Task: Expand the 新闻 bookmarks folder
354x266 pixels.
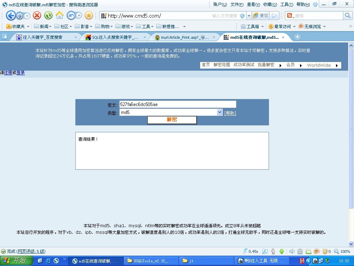Action: tap(43, 26)
